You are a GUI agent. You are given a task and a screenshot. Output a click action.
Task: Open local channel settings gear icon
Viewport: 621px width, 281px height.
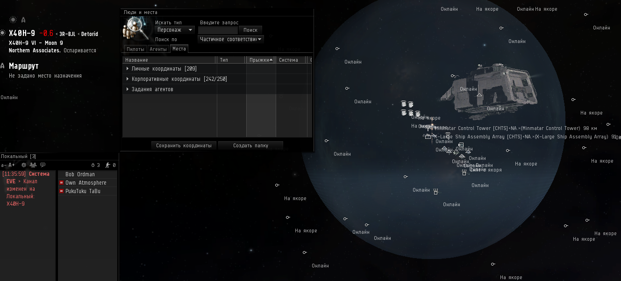point(24,165)
